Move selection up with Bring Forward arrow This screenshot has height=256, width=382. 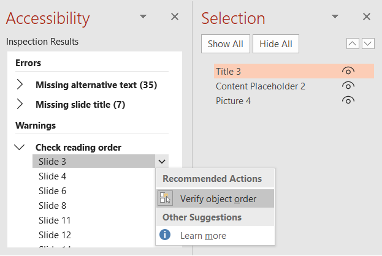[353, 44]
